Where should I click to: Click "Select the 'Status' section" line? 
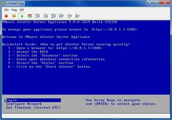tap(45, 63)
